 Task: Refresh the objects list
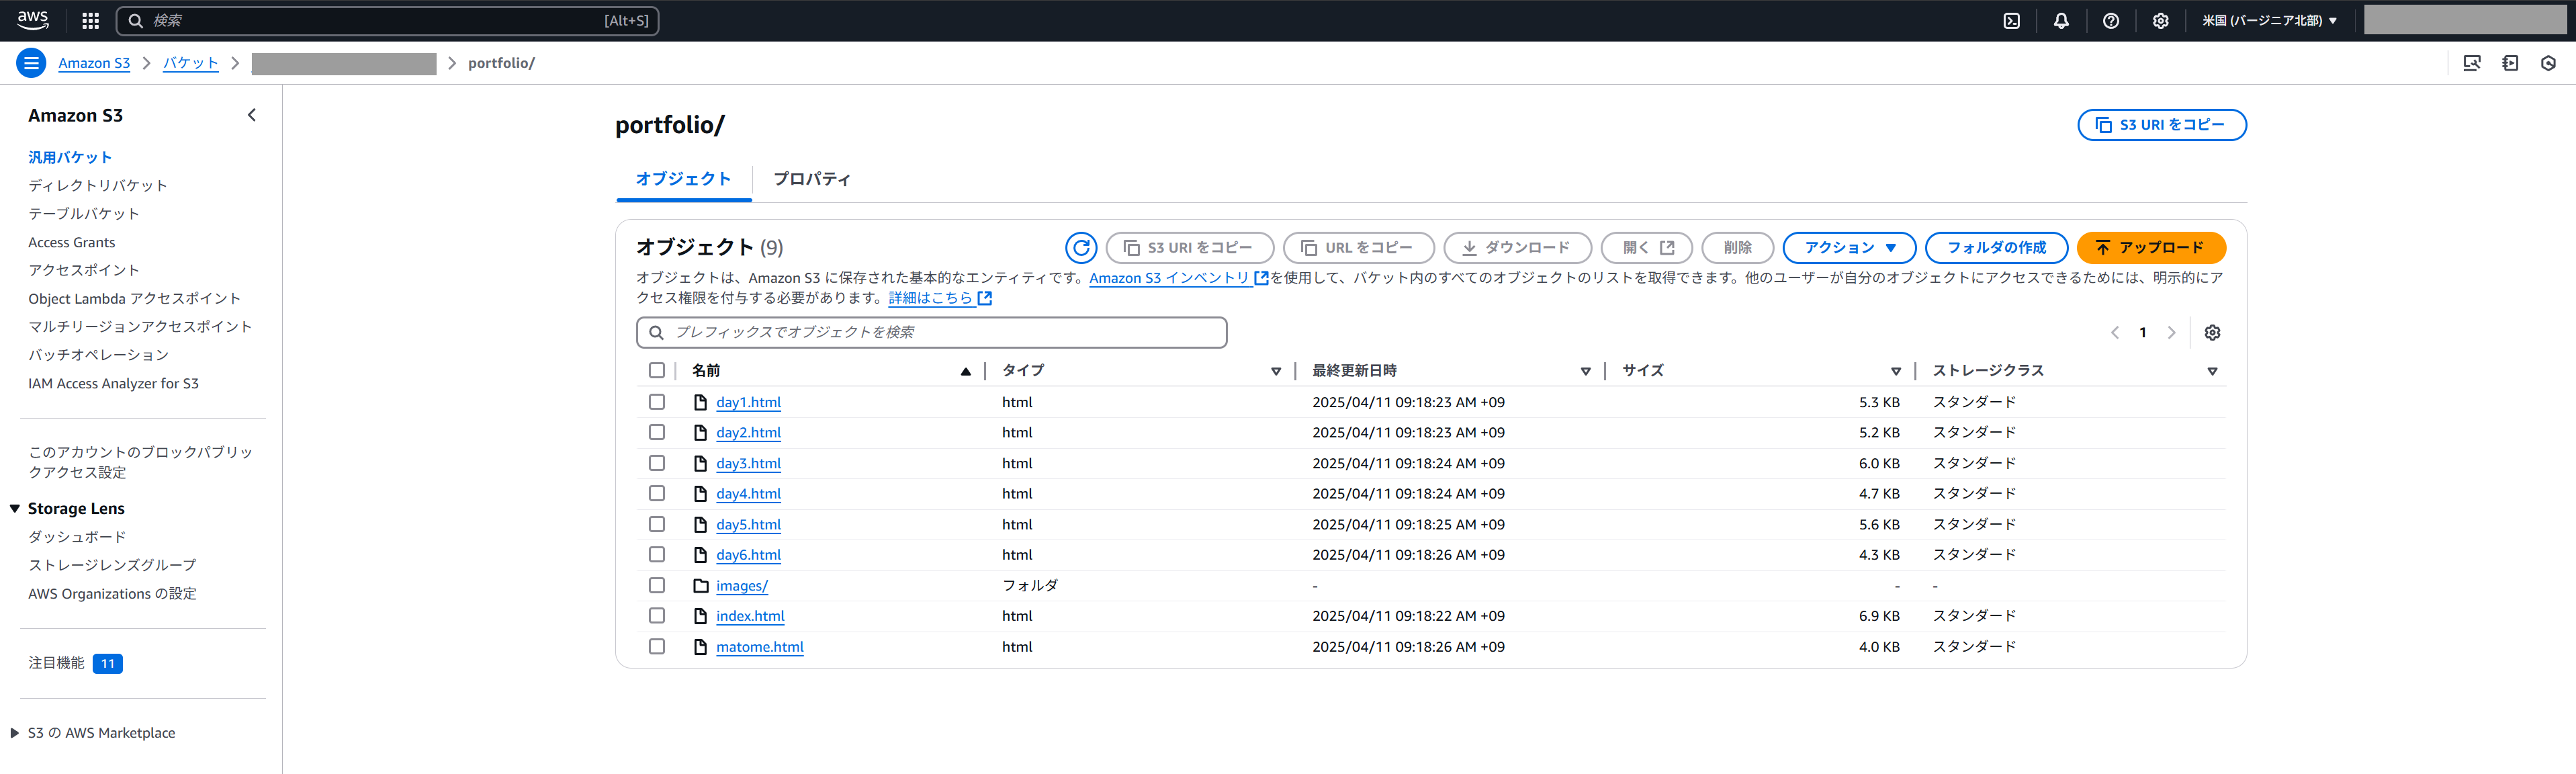tap(1081, 247)
